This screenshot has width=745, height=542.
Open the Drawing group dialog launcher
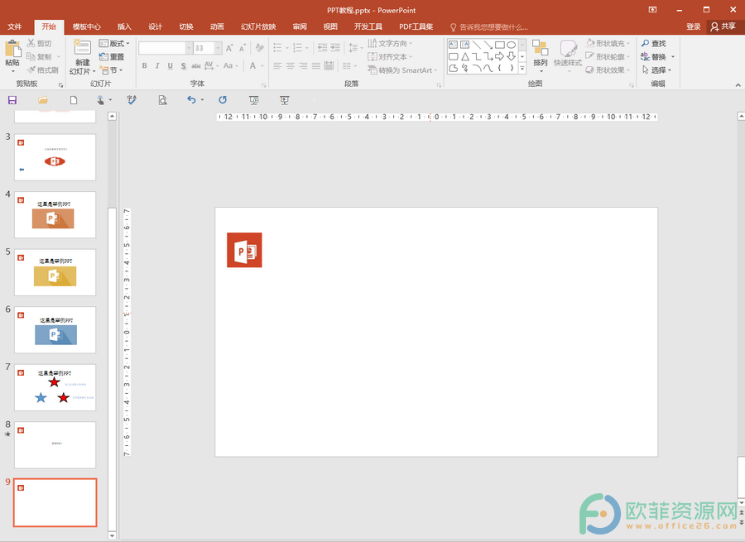coord(632,85)
